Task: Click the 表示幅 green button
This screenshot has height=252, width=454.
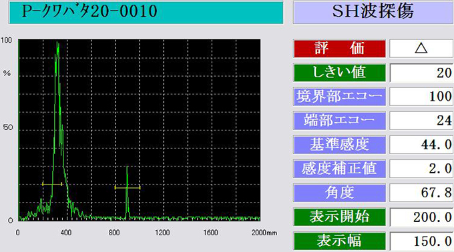Action: tap(339, 241)
